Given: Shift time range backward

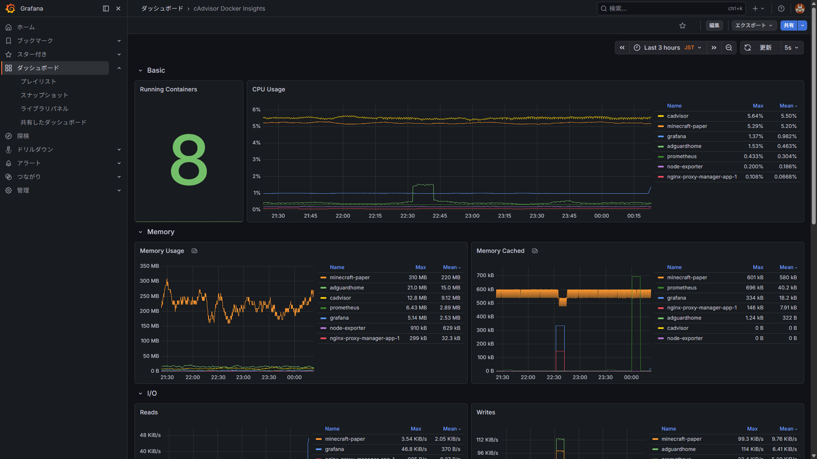Looking at the screenshot, I should 622,48.
